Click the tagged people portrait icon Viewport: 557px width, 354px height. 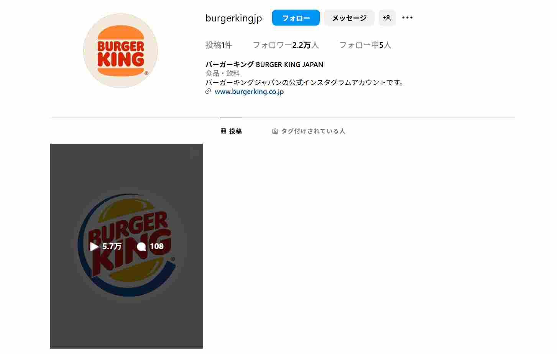click(x=275, y=131)
